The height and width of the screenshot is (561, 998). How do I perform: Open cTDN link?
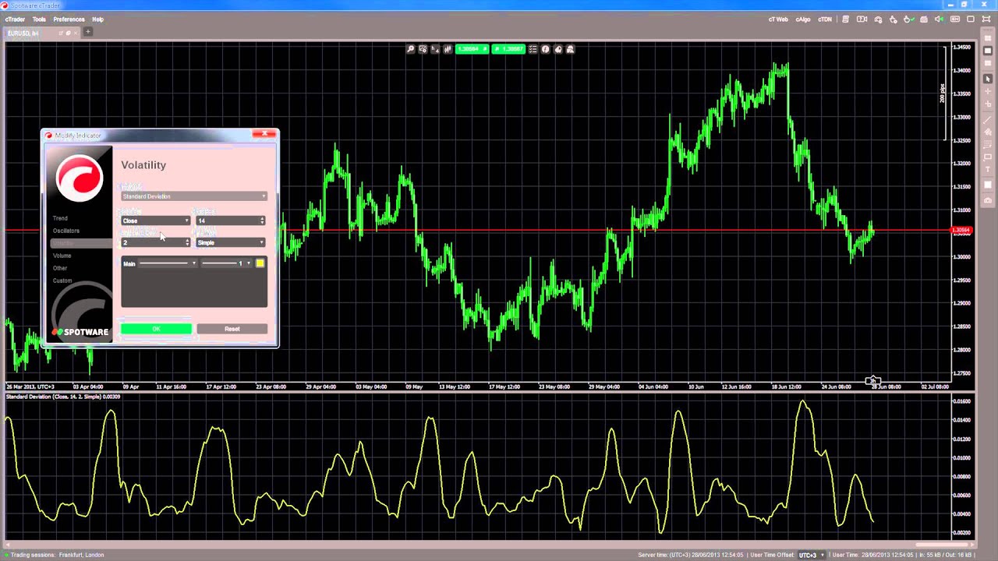[x=825, y=19]
